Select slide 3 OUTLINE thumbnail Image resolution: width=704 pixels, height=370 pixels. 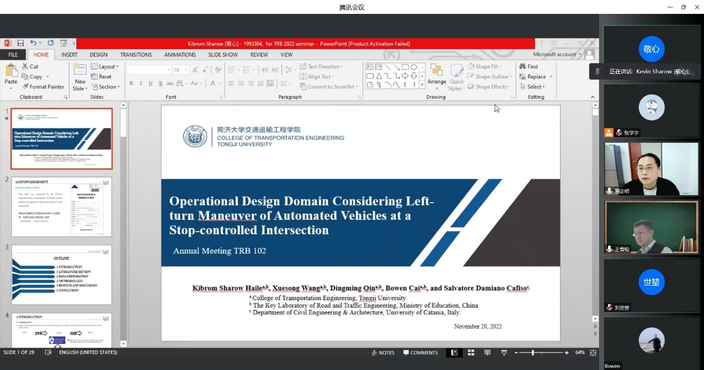(62, 274)
